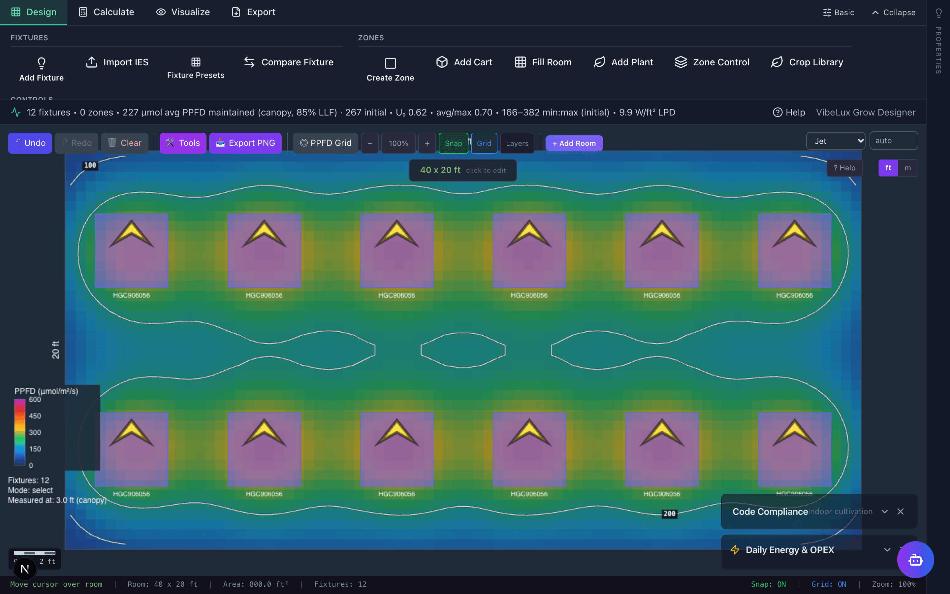Switch units to ft
Viewport: 950px width, 594px height.
(x=888, y=168)
